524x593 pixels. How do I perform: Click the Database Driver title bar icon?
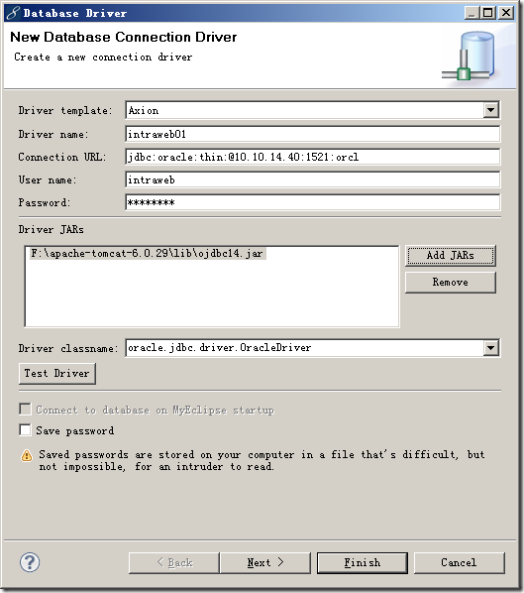point(13,13)
